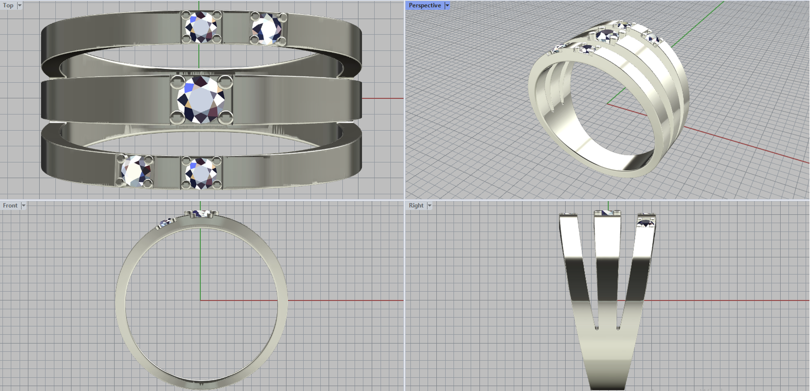Open the Perspective viewport dropdown arrow
Screen dimensions: 811x391
[x=447, y=6]
